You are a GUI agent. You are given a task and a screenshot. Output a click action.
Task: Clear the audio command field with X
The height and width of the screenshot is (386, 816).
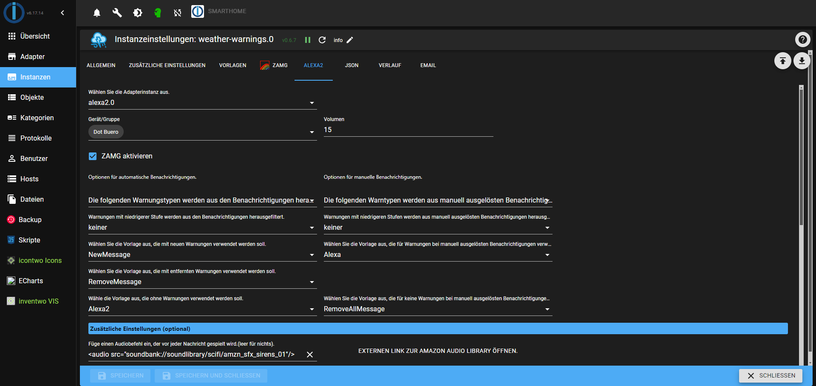point(310,355)
